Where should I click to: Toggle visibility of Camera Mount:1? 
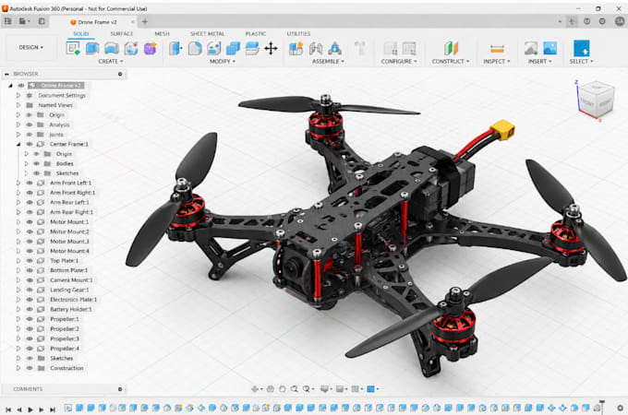click(x=30, y=279)
